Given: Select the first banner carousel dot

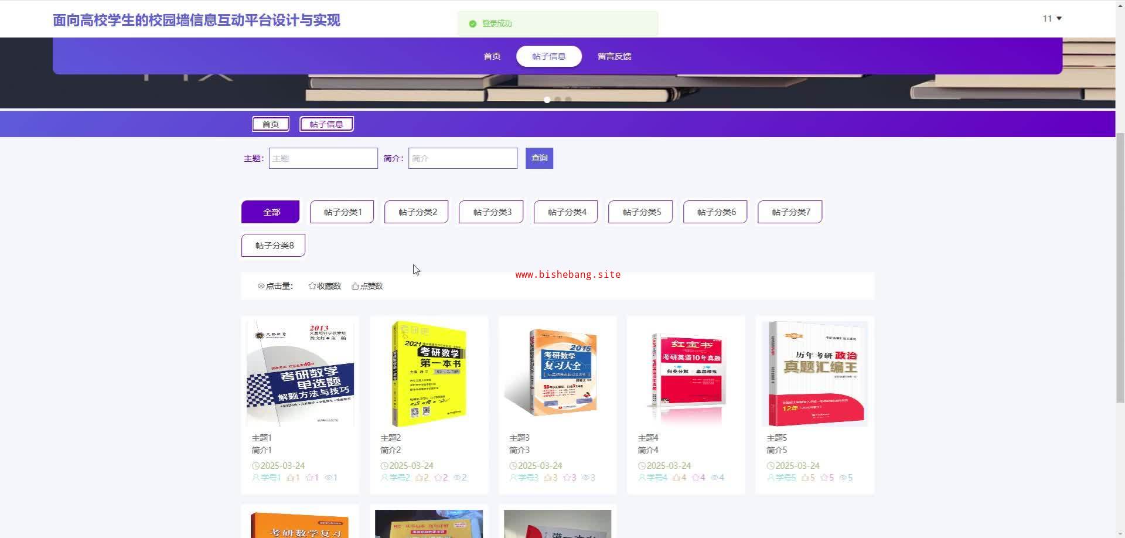Looking at the screenshot, I should [547, 100].
